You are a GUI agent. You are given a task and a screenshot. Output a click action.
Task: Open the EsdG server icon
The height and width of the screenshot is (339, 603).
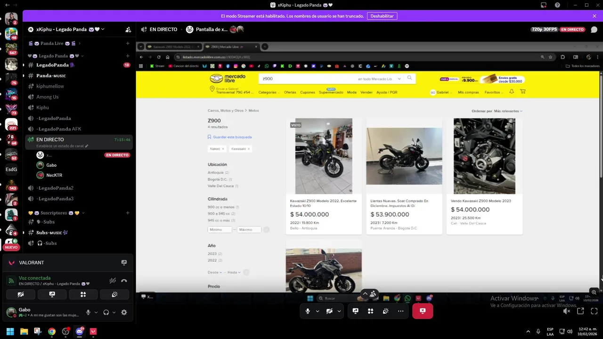click(x=11, y=169)
